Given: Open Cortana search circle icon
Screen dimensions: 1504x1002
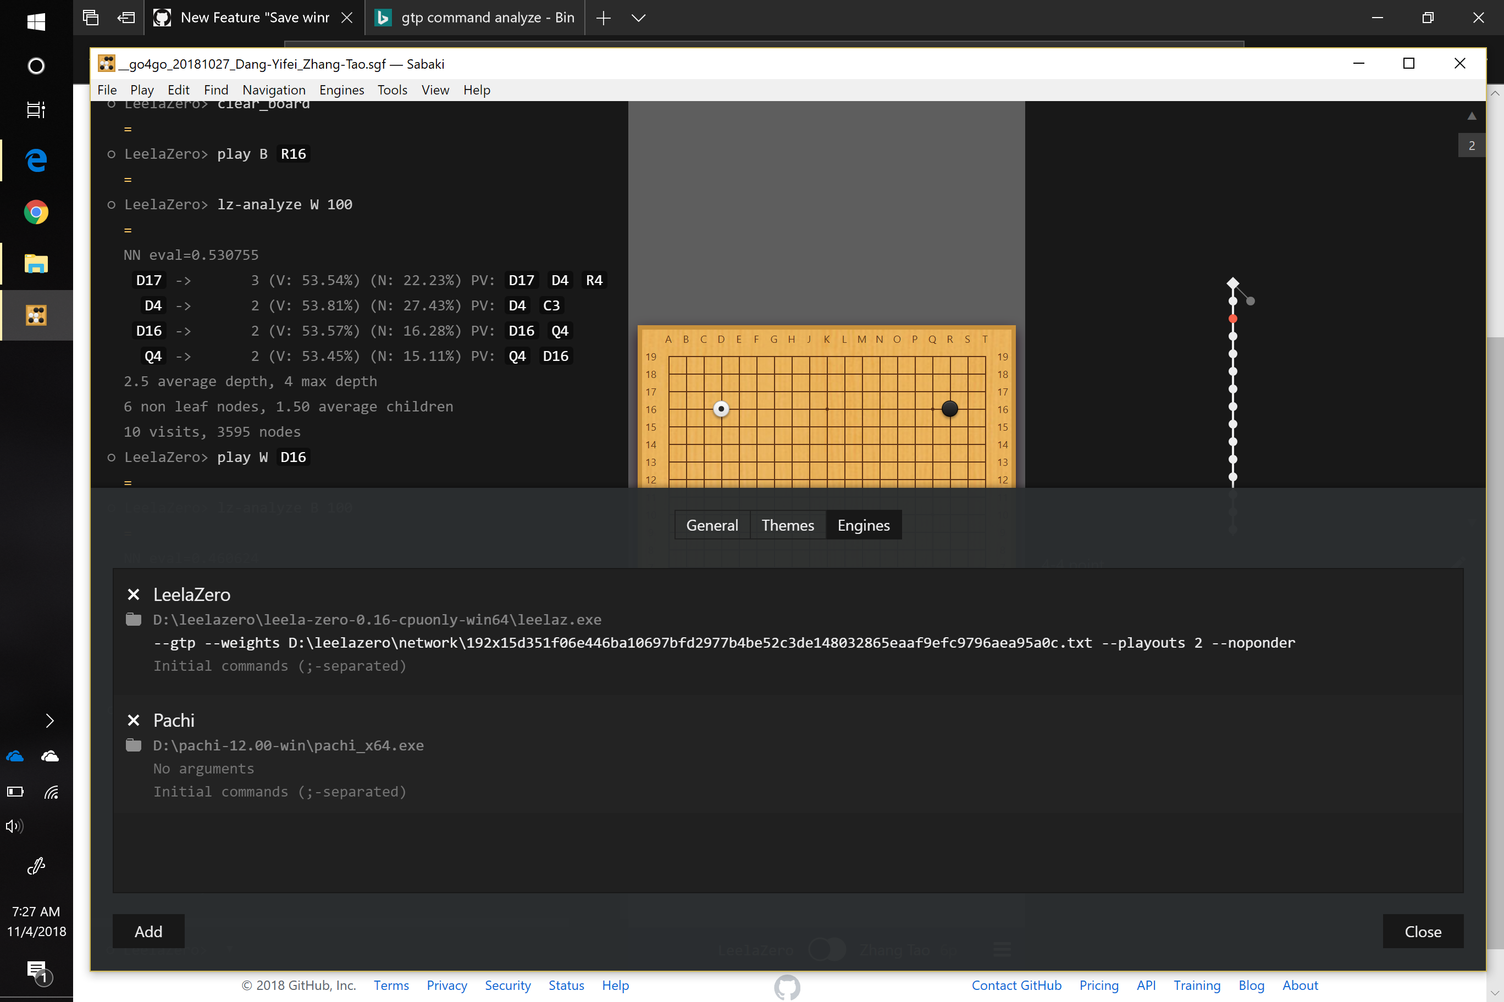Looking at the screenshot, I should point(36,66).
